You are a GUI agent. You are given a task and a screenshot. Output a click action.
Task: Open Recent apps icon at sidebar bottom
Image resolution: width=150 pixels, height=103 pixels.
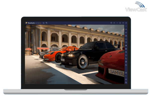coord(126,82)
